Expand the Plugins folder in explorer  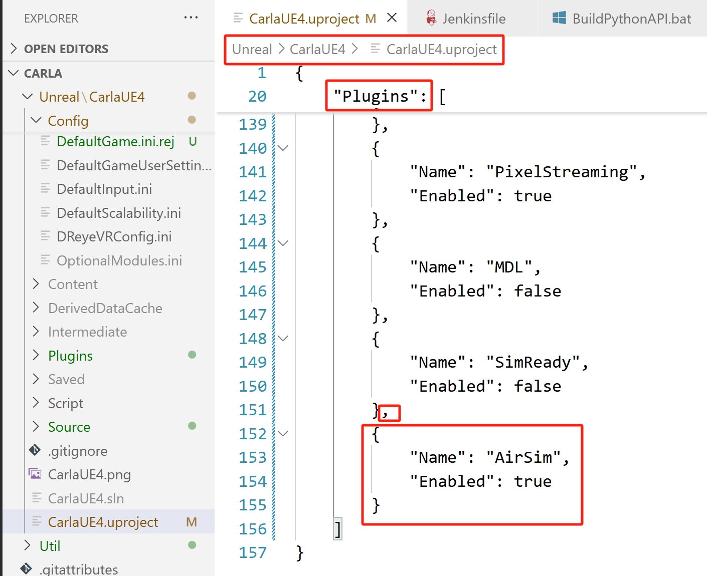36,356
